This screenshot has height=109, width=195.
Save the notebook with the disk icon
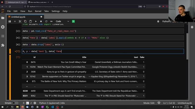(9, 21)
